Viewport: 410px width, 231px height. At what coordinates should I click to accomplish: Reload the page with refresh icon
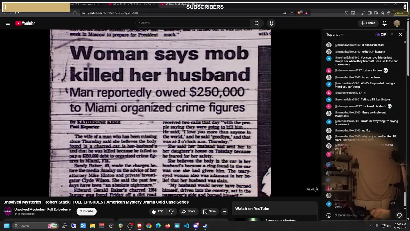pos(17,13)
